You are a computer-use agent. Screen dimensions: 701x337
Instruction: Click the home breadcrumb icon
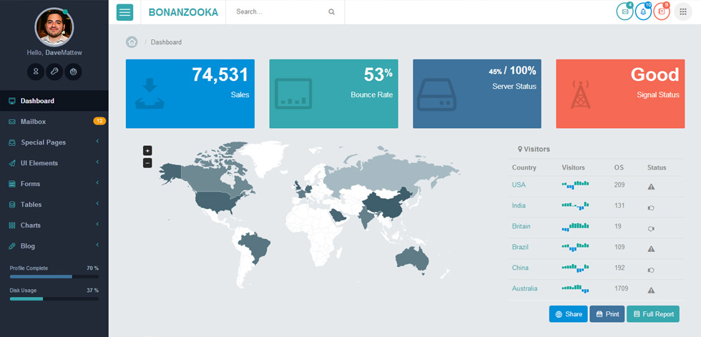[132, 42]
